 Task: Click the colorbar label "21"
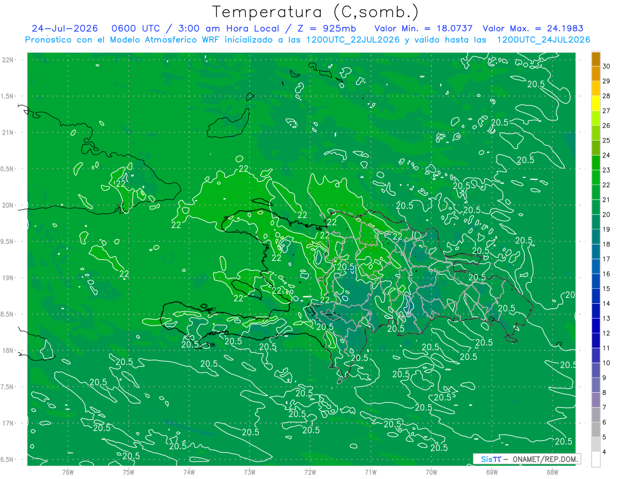(607, 200)
